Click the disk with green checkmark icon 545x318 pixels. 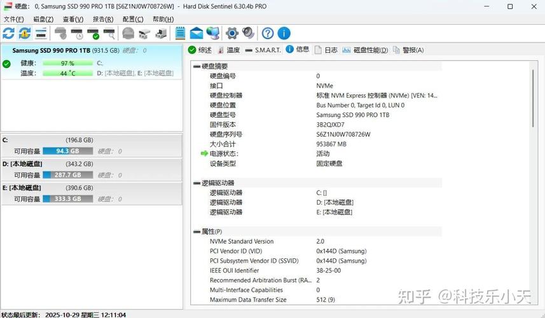pyautogui.click(x=93, y=33)
